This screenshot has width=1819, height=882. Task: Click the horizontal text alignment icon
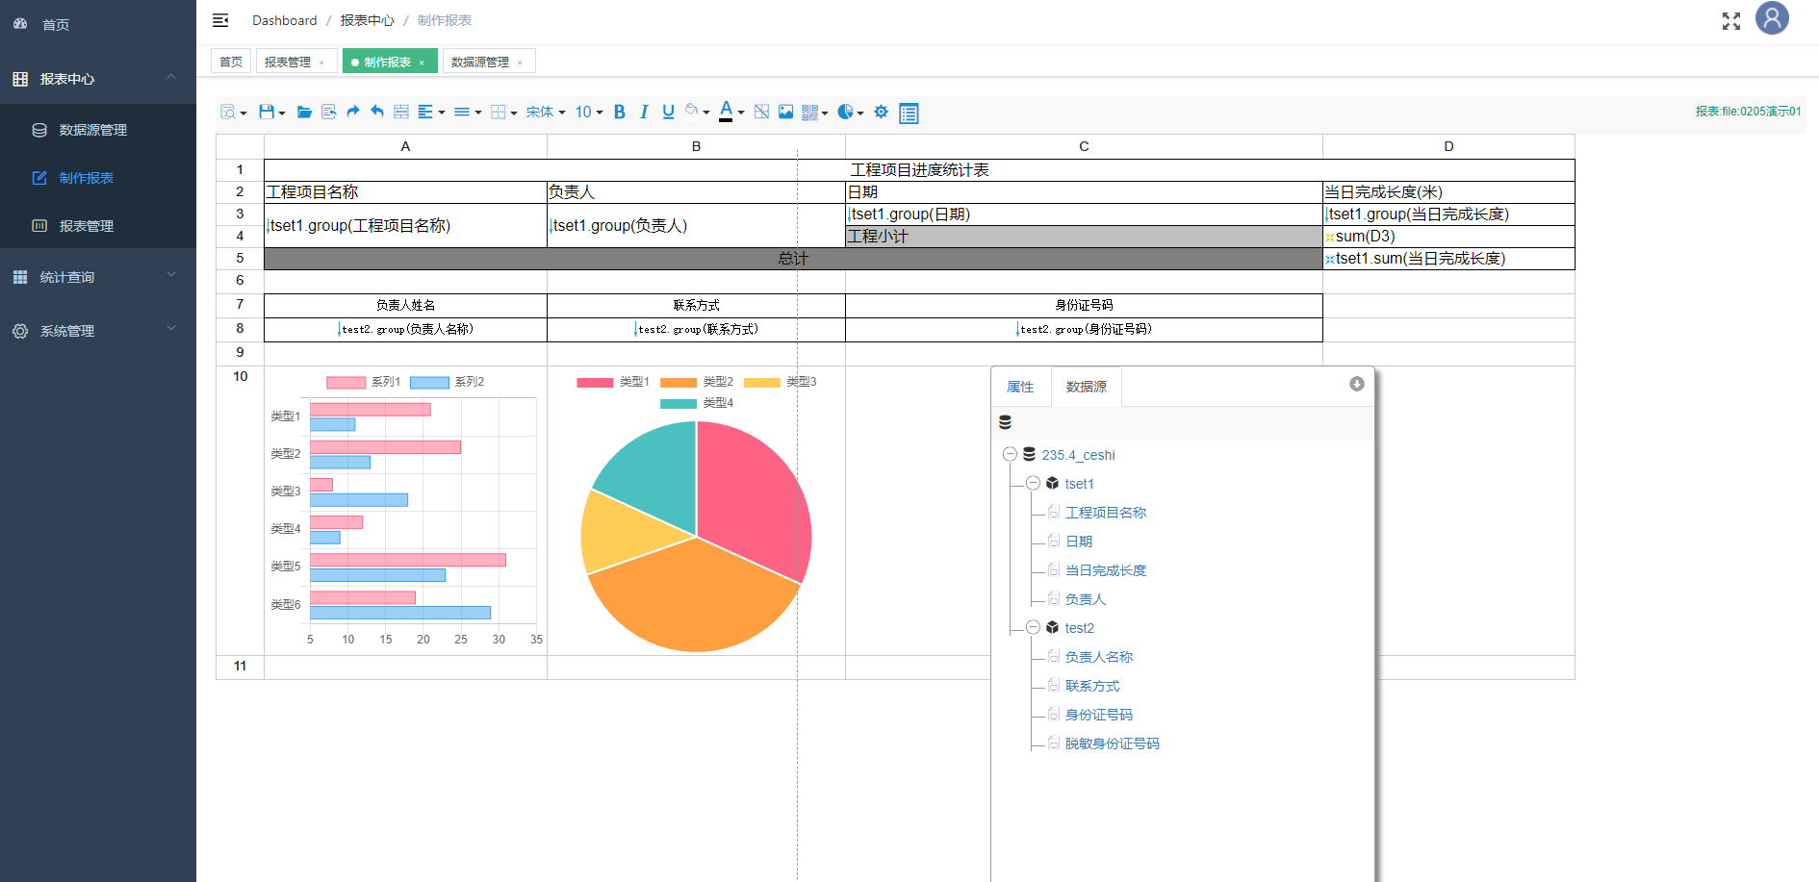pos(425,113)
